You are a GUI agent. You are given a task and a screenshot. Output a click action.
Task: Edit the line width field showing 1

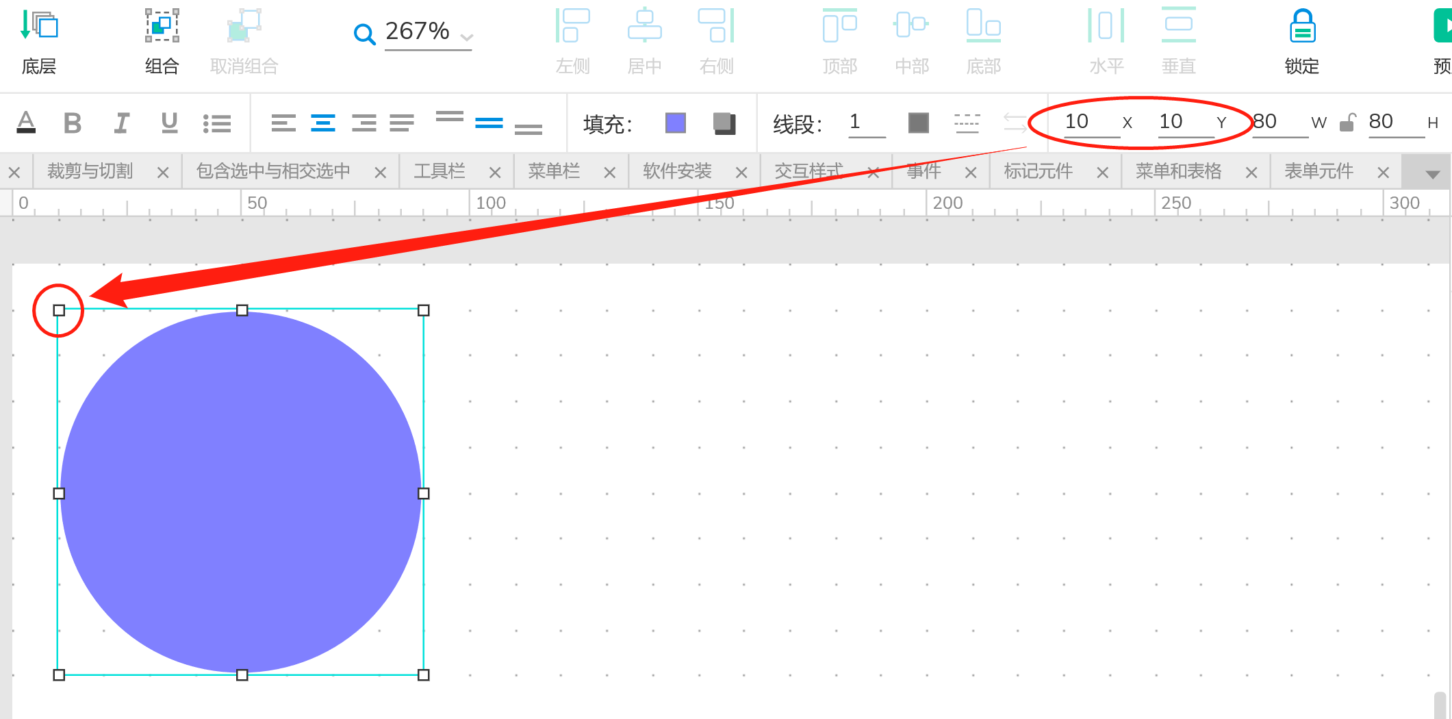pos(867,123)
